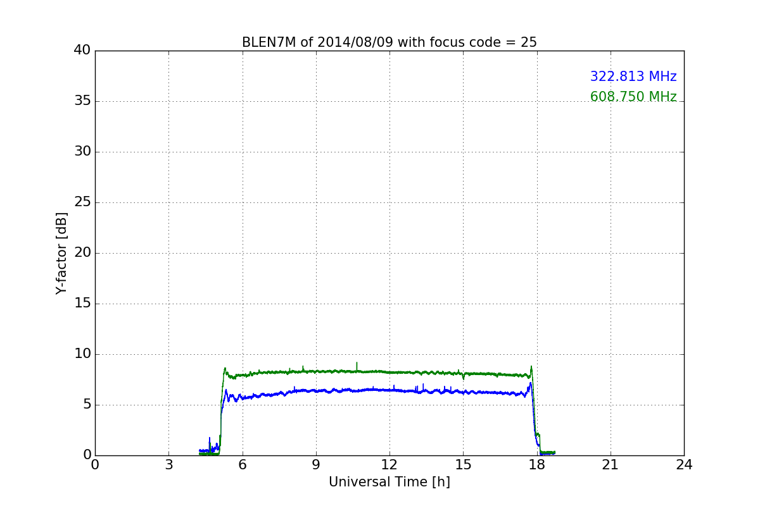Select the 608.750 MHz legend label
Viewport: 760px width, 506px height.
coord(633,97)
